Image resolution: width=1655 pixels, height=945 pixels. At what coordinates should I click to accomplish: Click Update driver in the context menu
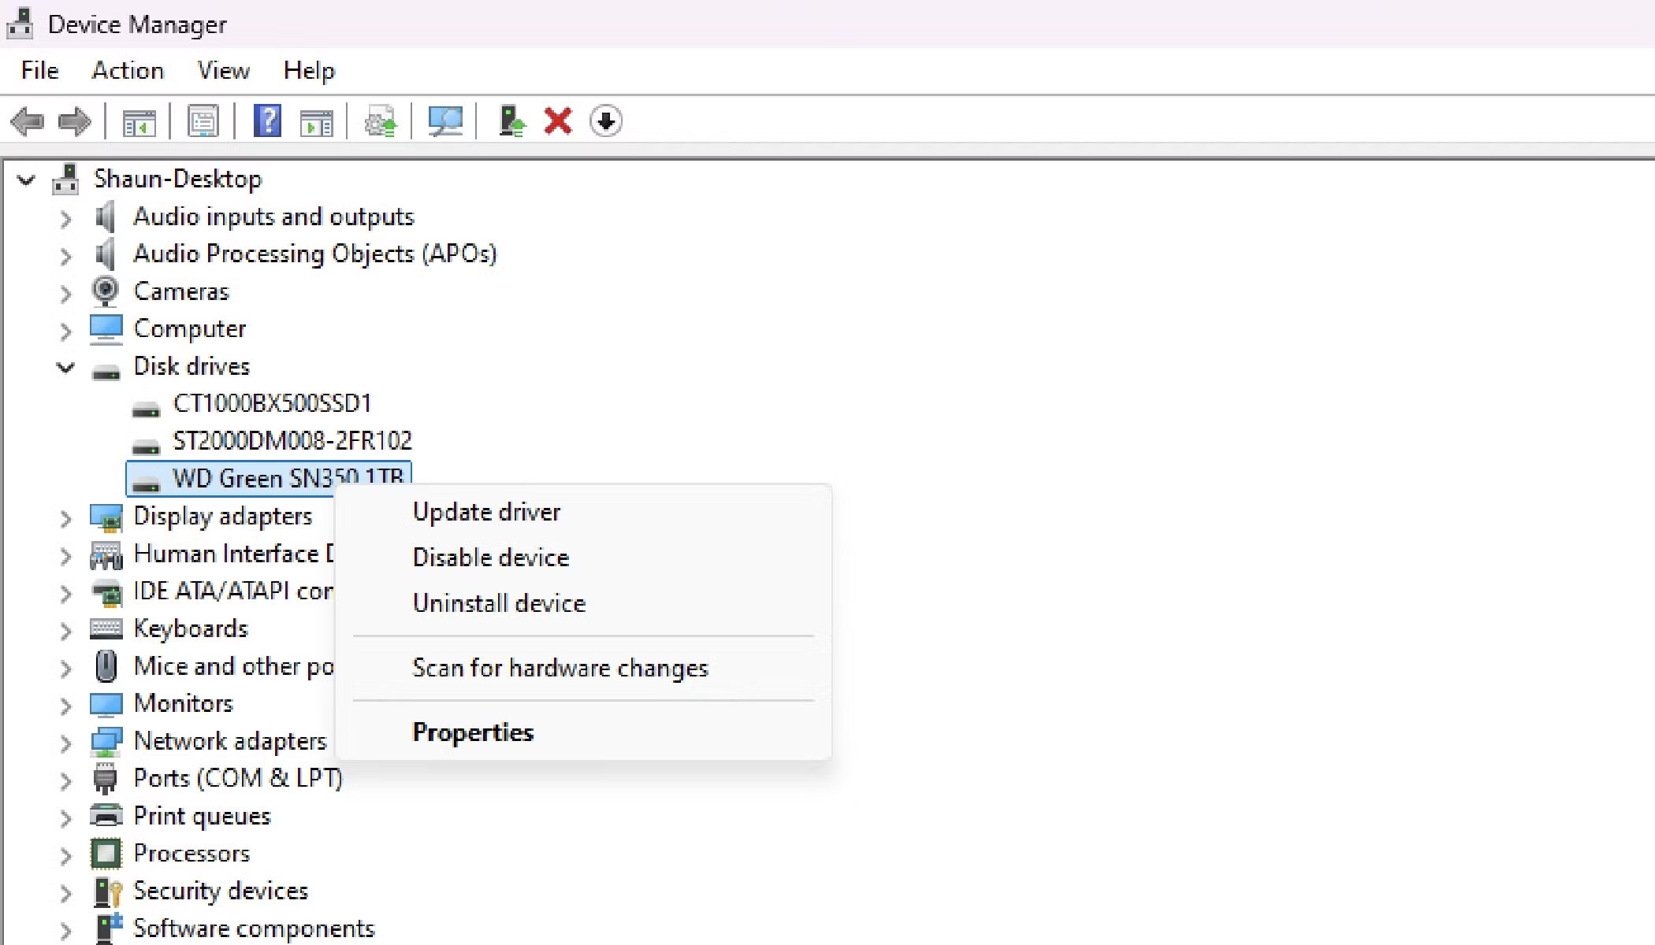485,511
